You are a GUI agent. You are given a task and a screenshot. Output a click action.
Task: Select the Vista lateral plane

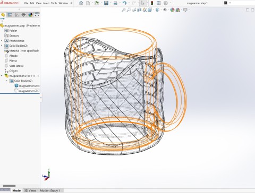coord(14,66)
